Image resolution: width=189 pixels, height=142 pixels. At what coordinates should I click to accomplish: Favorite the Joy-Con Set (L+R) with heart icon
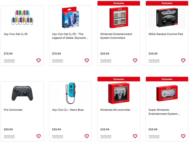tap(39, 60)
